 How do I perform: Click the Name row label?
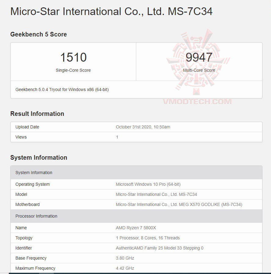[x=21, y=228]
